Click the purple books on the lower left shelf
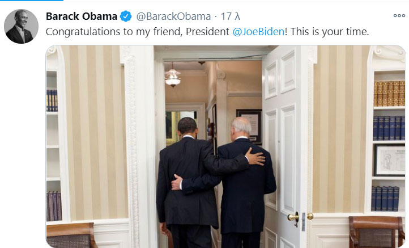This screenshot has width=409, height=248. pos(54,206)
